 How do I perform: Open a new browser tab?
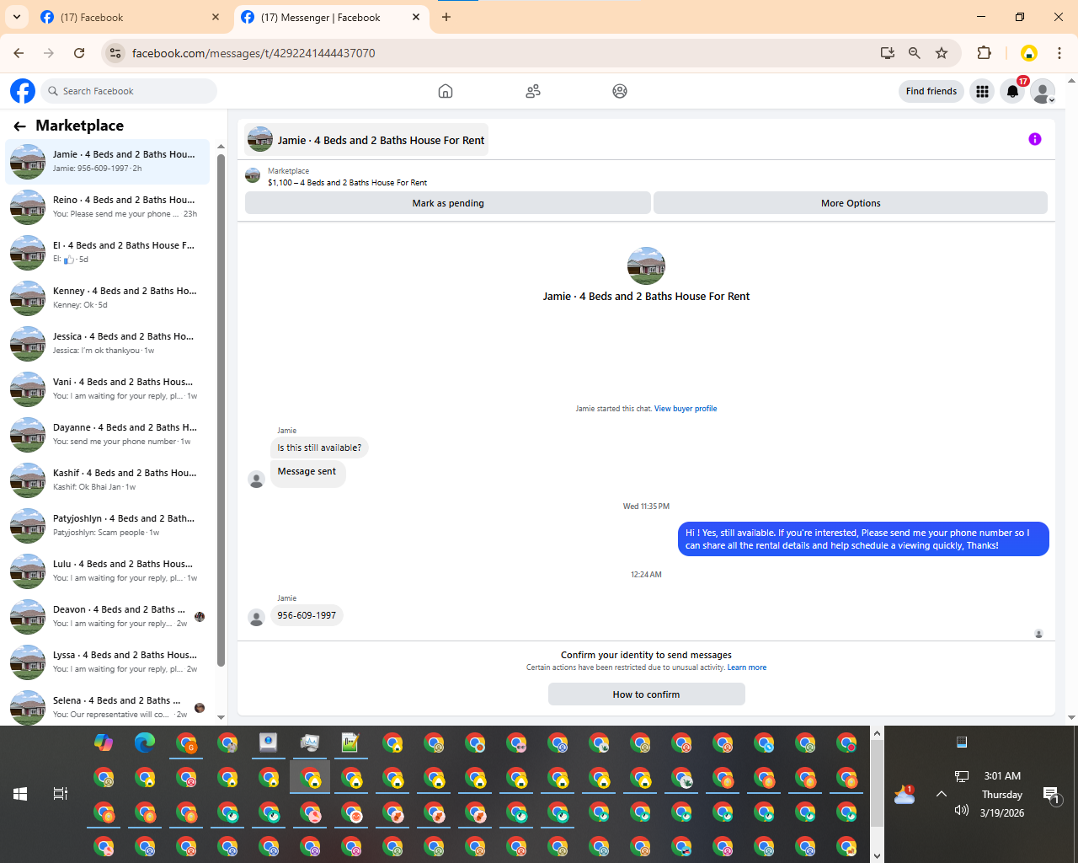[446, 17]
